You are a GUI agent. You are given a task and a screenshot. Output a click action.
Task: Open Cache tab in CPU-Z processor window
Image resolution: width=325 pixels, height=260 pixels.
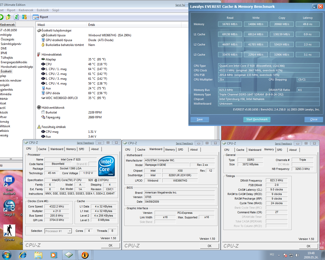(x=42, y=149)
